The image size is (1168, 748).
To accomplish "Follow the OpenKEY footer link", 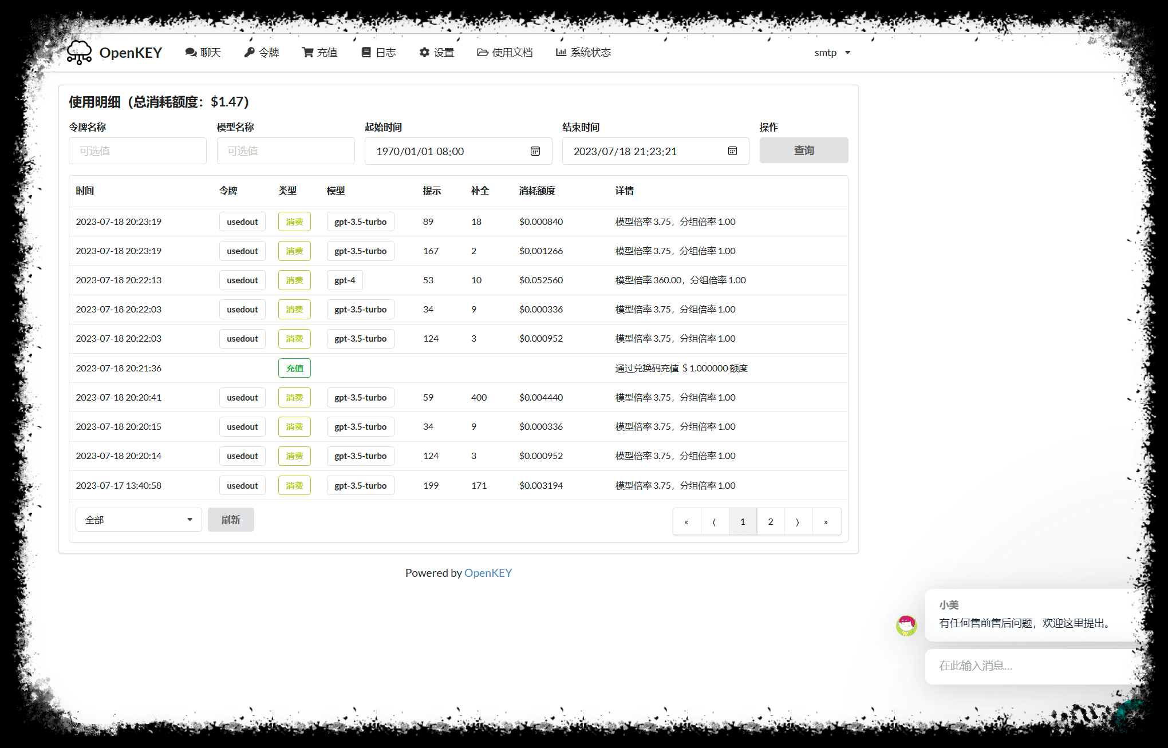I will 488,573.
